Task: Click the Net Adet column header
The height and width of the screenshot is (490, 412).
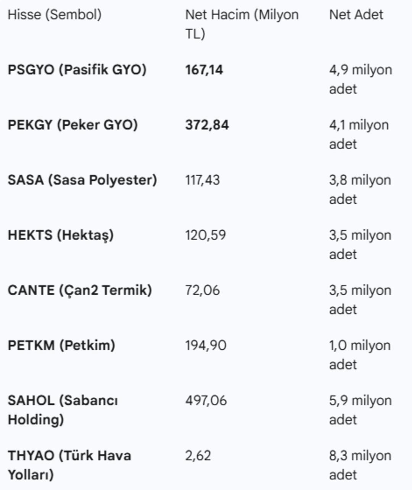Action: point(356,15)
